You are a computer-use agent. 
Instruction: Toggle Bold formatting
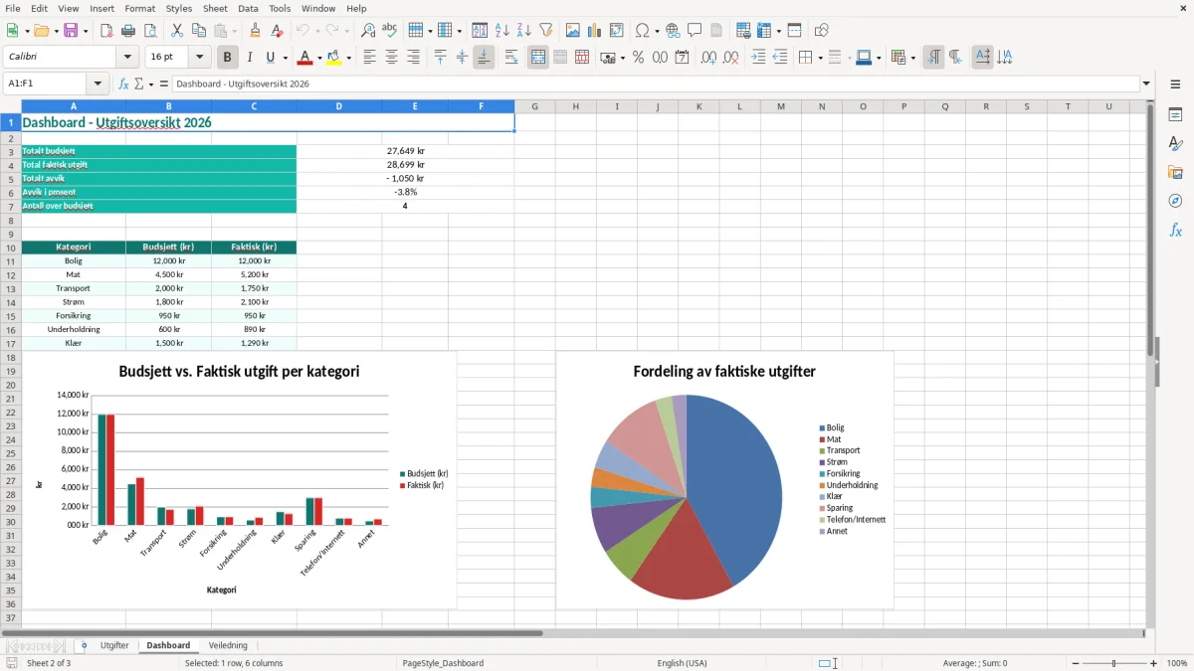[x=228, y=58]
